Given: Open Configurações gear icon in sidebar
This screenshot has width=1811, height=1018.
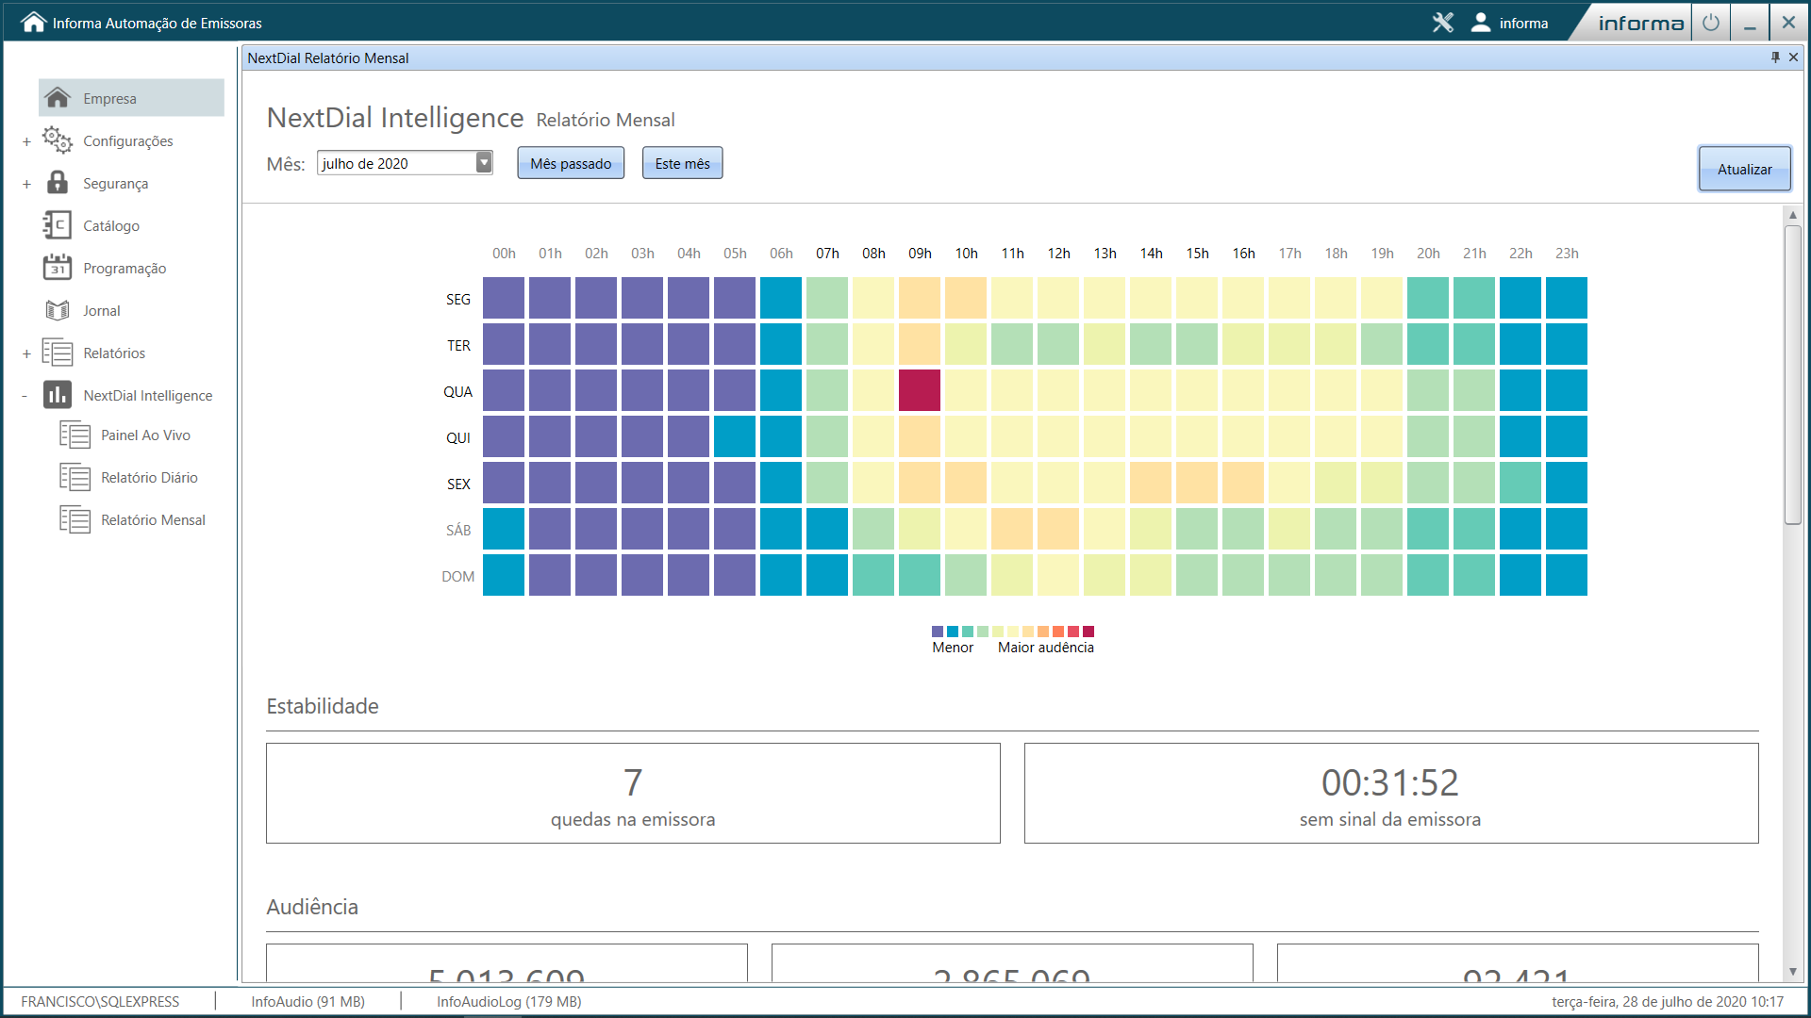Looking at the screenshot, I should 58,140.
